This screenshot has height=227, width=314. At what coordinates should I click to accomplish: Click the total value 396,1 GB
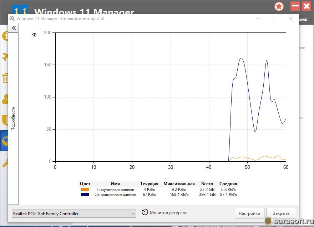click(207, 195)
